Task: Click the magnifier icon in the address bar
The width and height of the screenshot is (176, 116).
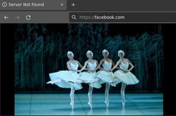Action: [74, 17]
